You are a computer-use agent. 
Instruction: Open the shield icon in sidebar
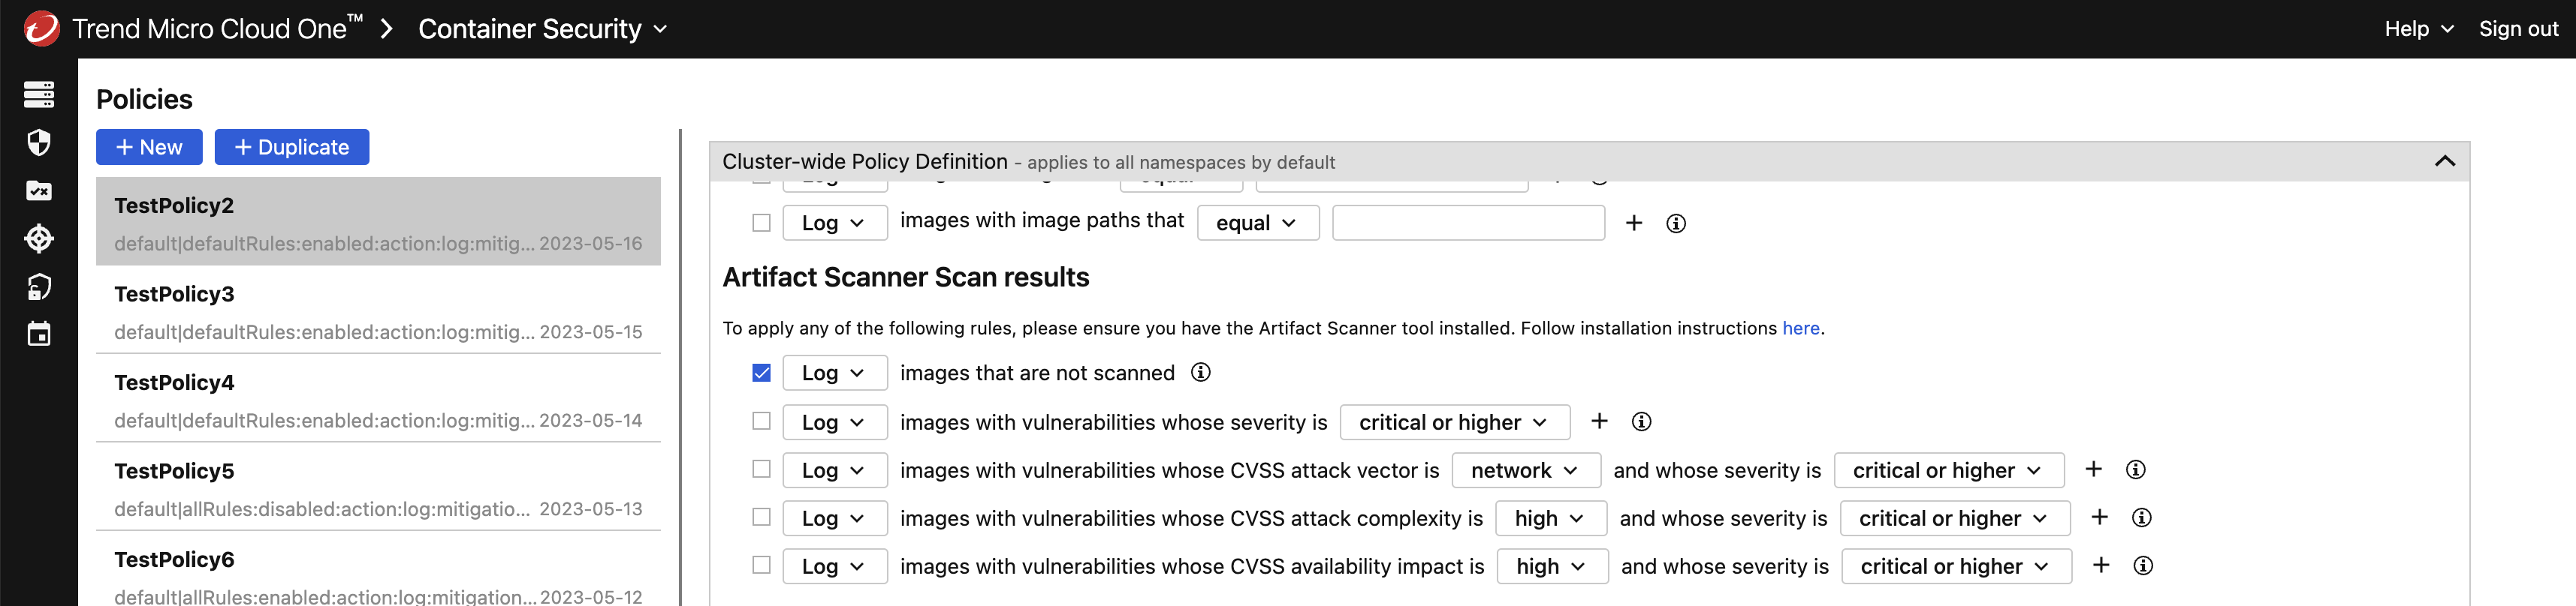coord(39,142)
